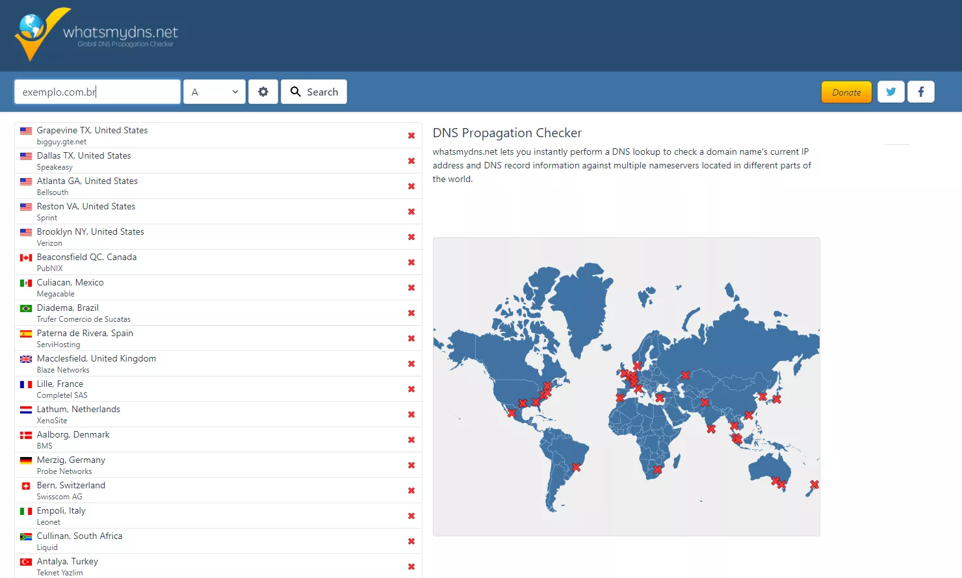Viewport: 962px width, 578px height.
Task: Click the DNS Propagation Checker heading
Action: pyautogui.click(x=507, y=133)
